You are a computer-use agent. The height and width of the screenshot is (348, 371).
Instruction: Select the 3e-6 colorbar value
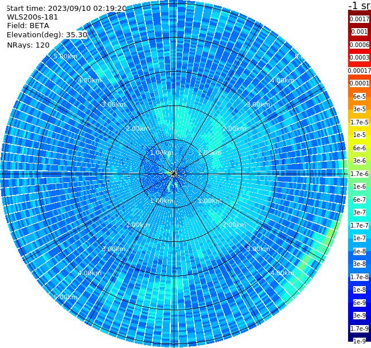pyautogui.click(x=360, y=161)
